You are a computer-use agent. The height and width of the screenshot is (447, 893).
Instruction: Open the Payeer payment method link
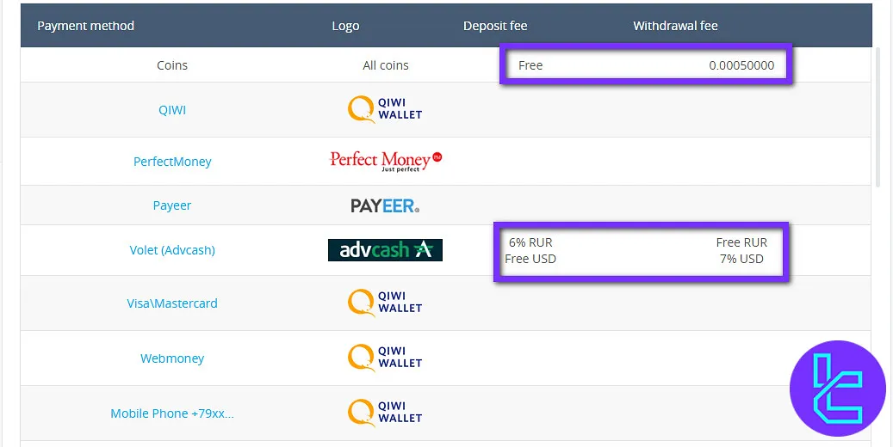[172, 205]
